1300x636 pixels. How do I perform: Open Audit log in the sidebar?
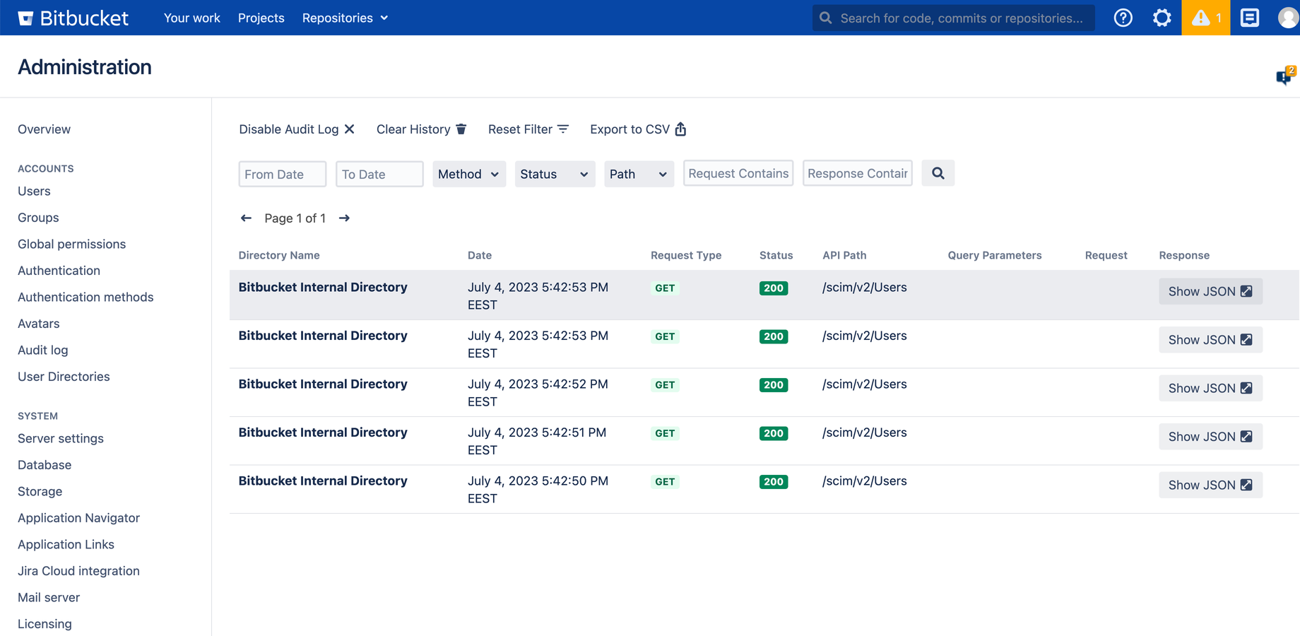coord(43,350)
